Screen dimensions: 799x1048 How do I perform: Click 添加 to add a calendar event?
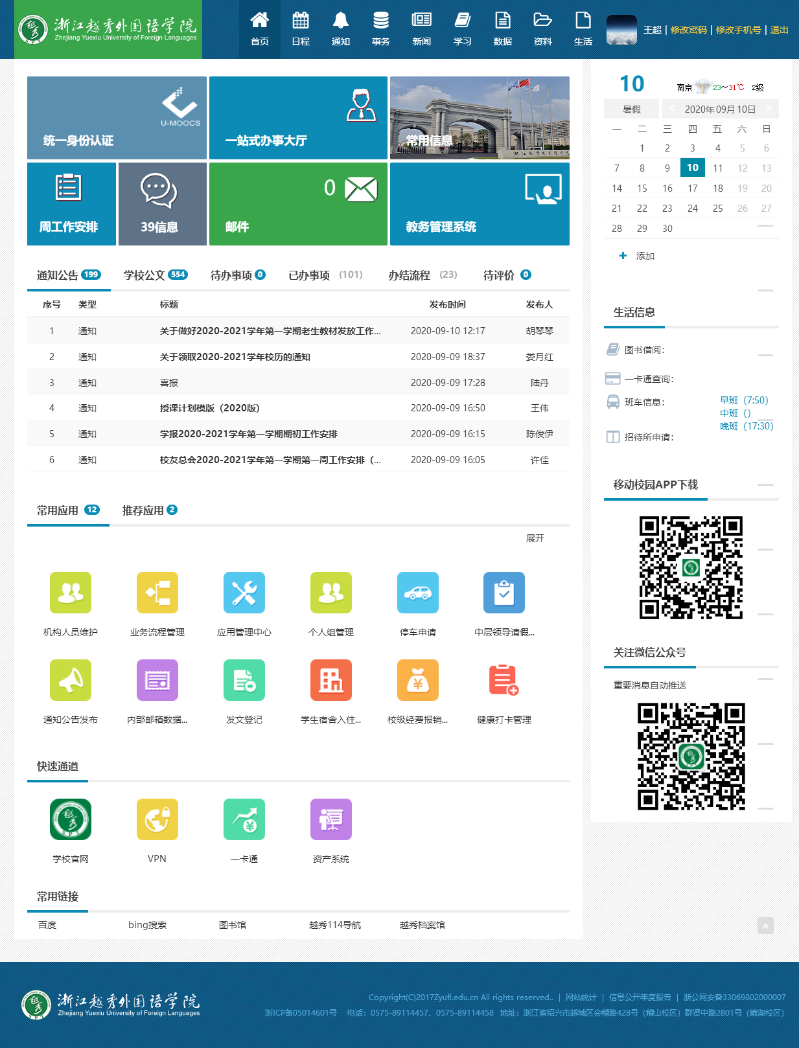(x=637, y=256)
